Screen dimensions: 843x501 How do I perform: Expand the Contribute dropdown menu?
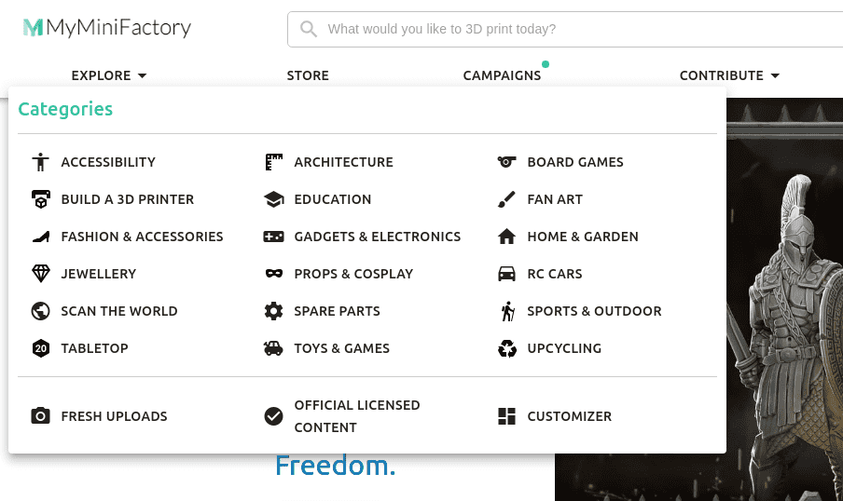point(729,75)
